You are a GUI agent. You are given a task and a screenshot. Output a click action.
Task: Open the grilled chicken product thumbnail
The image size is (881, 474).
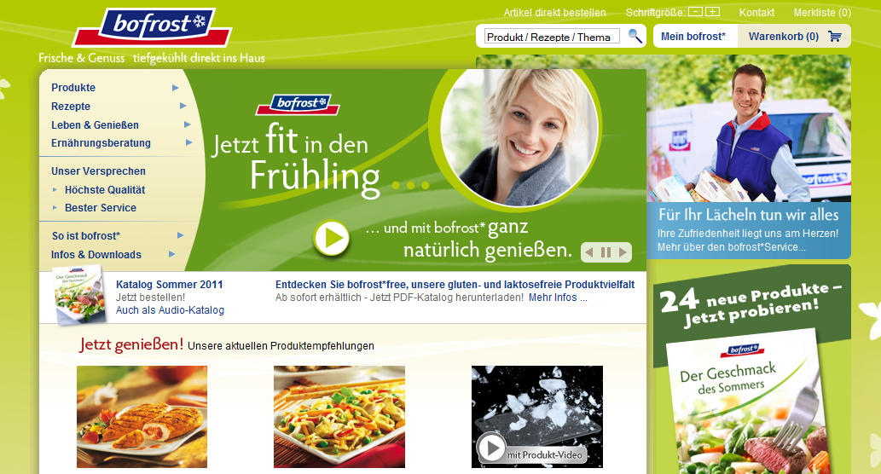tap(142, 417)
